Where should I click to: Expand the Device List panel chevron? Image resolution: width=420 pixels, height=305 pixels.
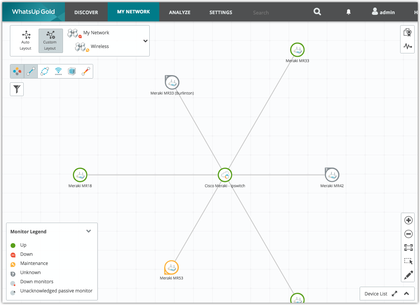click(x=406, y=294)
